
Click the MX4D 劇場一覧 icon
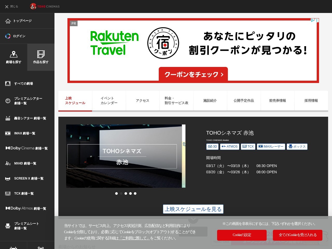pyautogui.click(x=8, y=163)
